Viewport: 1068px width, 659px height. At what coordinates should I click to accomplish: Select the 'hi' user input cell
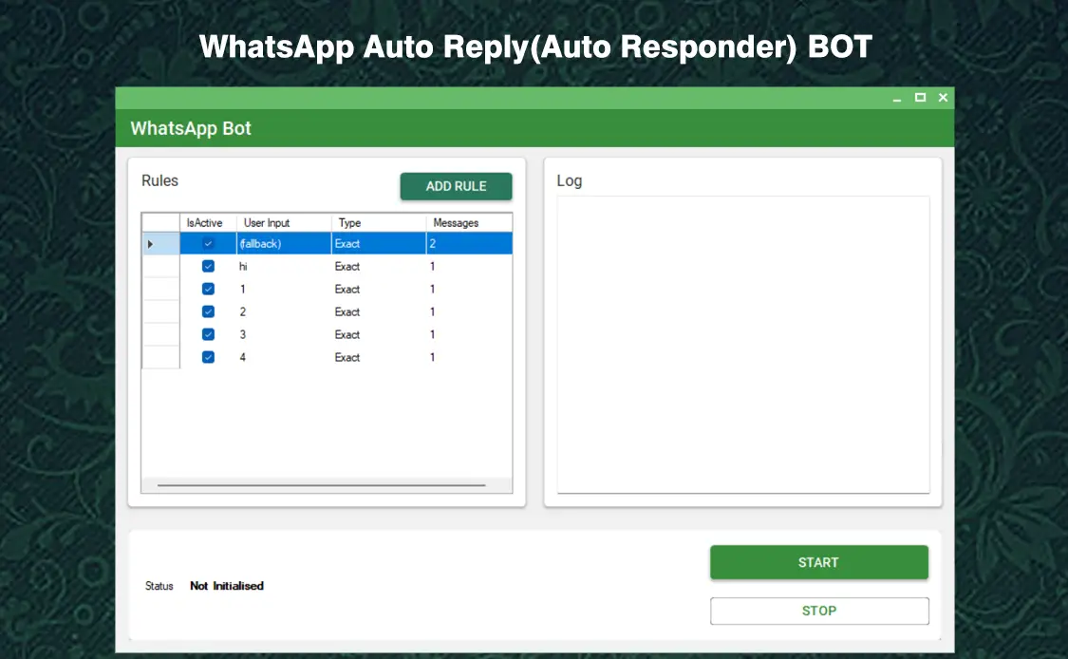283,267
